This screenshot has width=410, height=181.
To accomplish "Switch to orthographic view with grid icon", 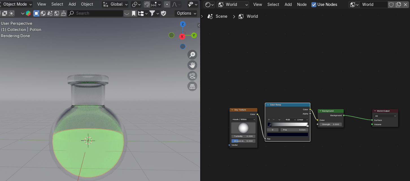I will (x=192, y=86).
